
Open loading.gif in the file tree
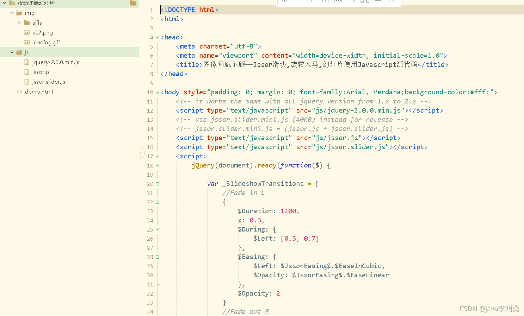(46, 42)
